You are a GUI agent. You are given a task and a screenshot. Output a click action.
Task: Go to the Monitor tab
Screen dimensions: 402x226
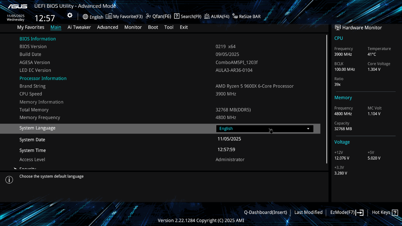pos(133,27)
